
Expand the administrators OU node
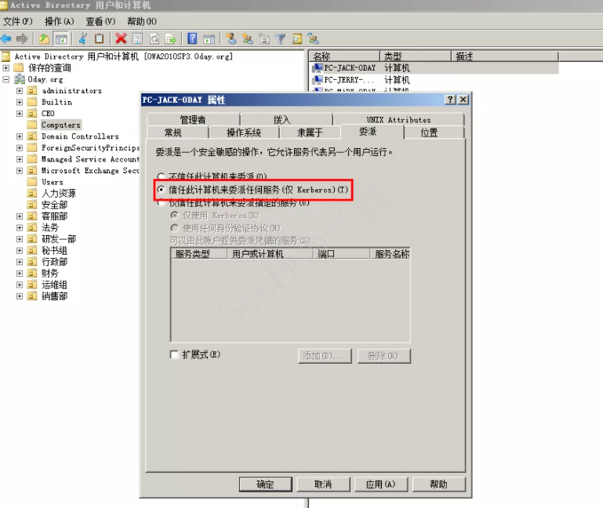point(20,91)
